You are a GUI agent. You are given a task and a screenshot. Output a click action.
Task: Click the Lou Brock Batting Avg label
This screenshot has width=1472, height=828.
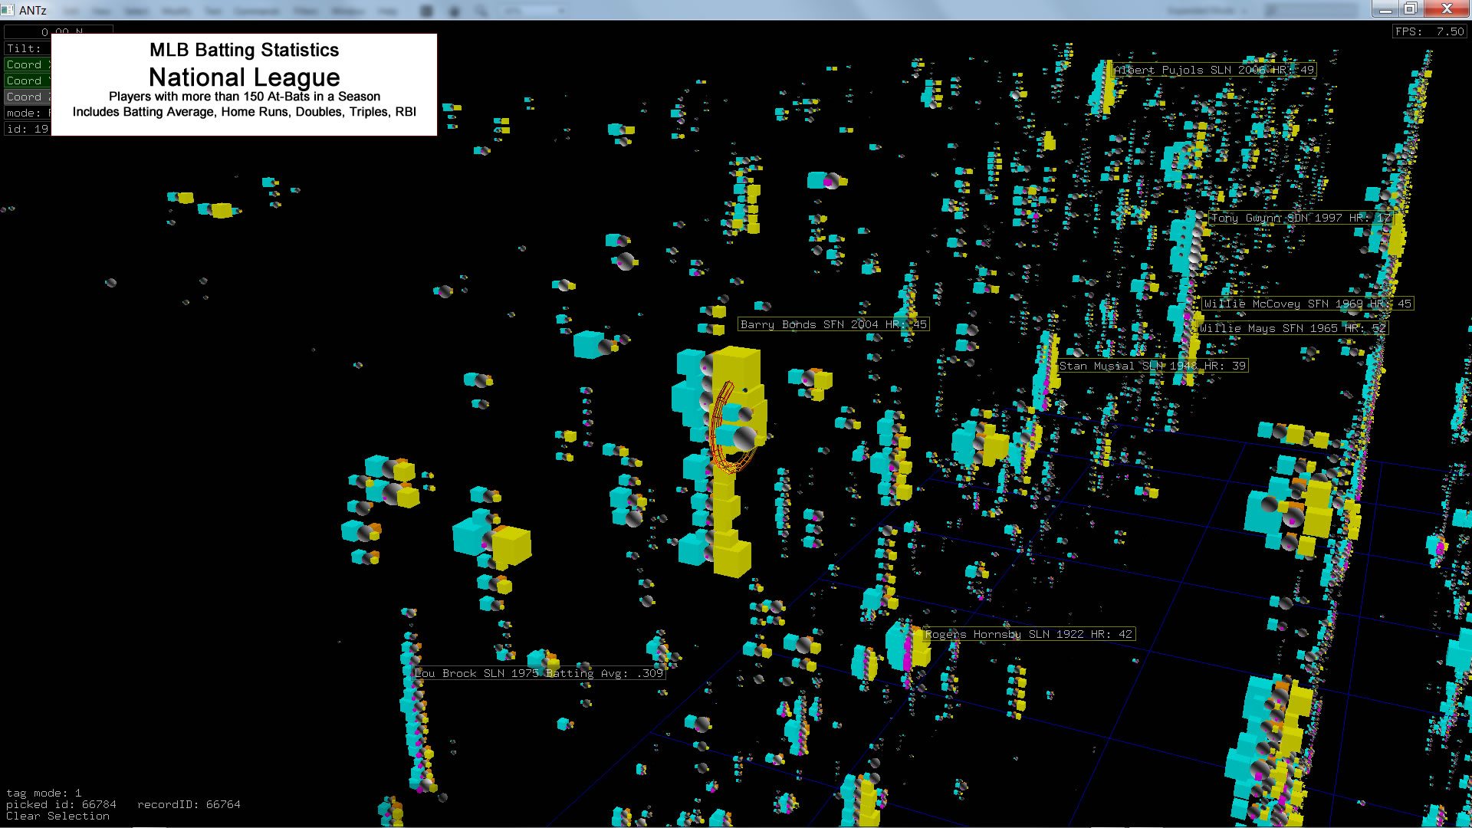(538, 673)
